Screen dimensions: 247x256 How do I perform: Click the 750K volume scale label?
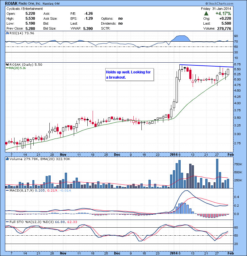238,164
